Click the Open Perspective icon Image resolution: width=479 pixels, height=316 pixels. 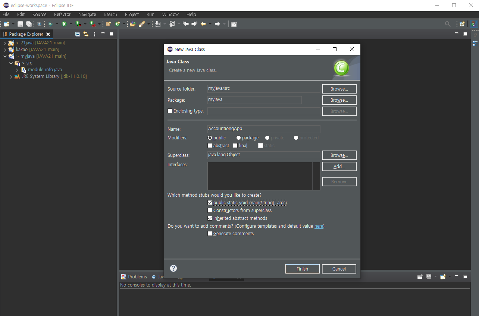[x=462, y=24]
